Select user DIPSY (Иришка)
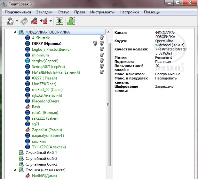The height and width of the screenshot is (179, 198). [x=47, y=44]
